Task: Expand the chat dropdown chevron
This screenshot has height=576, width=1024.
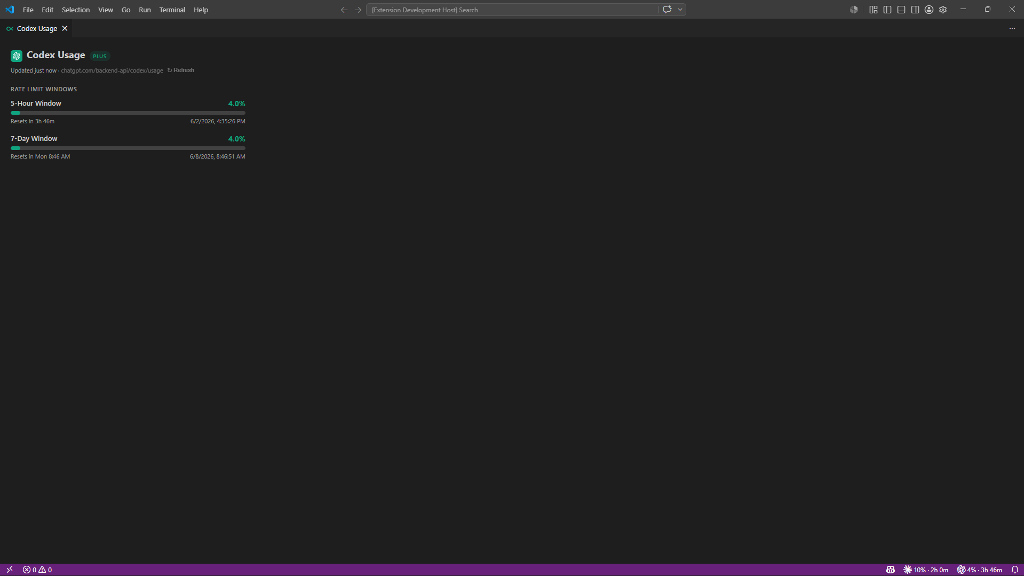Action: [680, 10]
